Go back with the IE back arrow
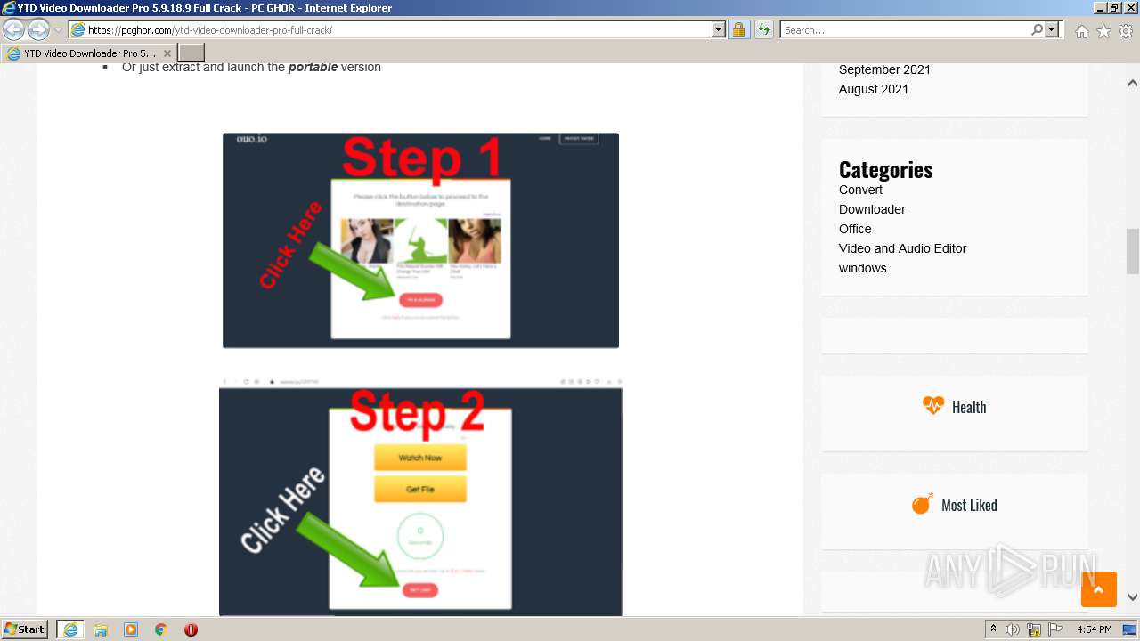 pos(13,29)
